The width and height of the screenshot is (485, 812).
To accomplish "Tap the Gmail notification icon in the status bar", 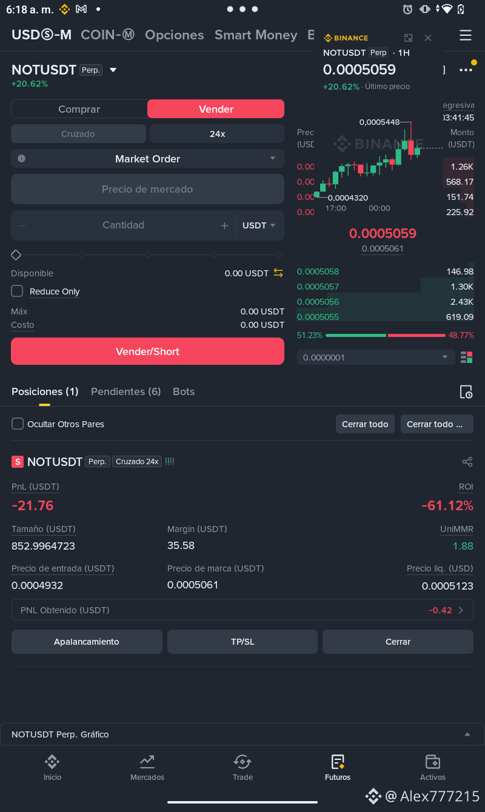I will 81,9.
